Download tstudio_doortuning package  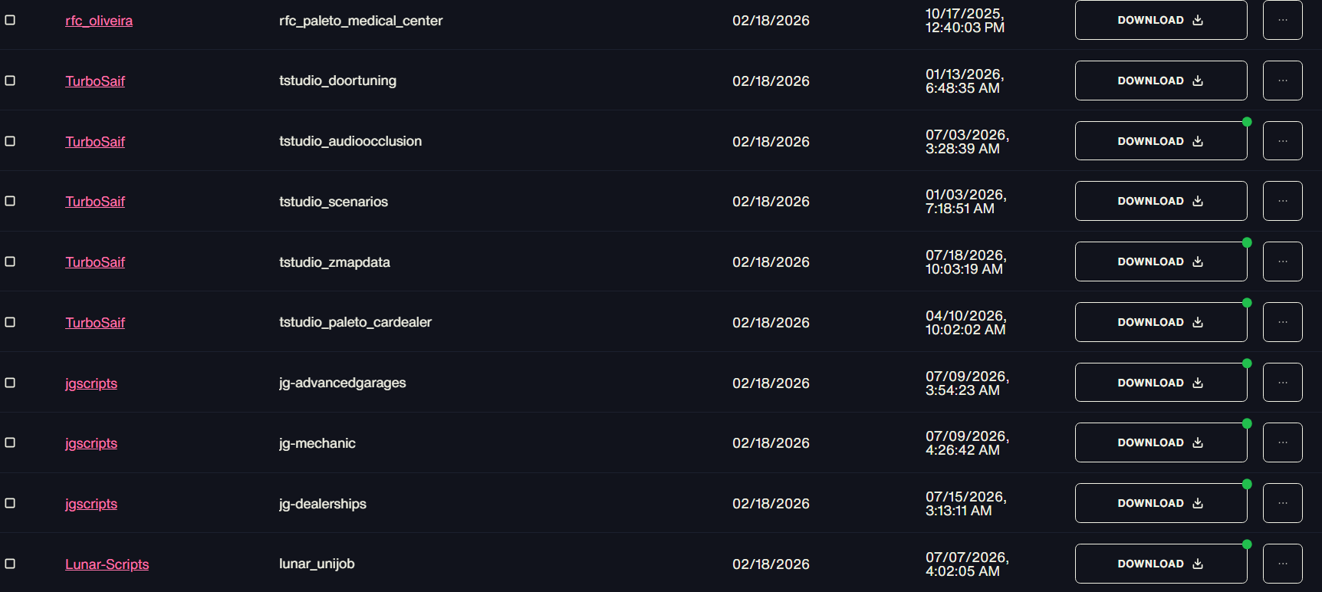pos(1161,81)
